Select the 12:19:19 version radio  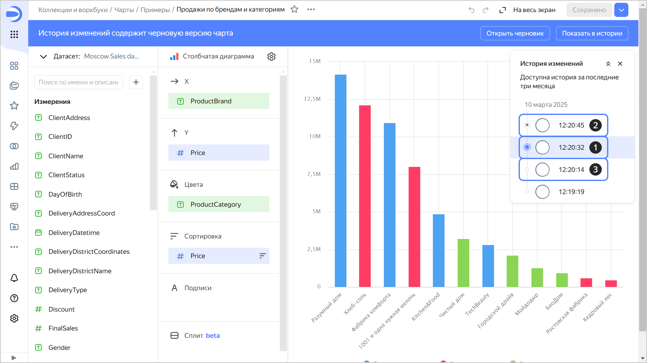click(542, 192)
